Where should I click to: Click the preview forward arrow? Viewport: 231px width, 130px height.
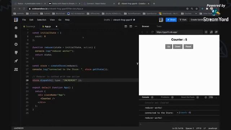(x=147, y=32)
